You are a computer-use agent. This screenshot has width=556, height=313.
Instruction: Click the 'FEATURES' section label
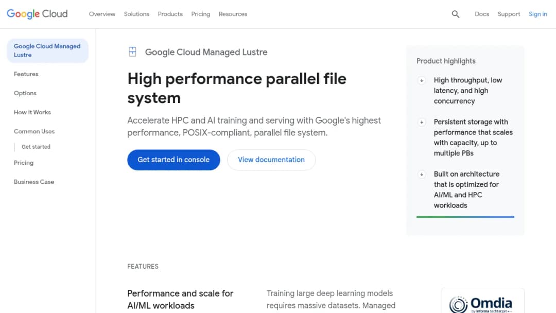(x=143, y=267)
